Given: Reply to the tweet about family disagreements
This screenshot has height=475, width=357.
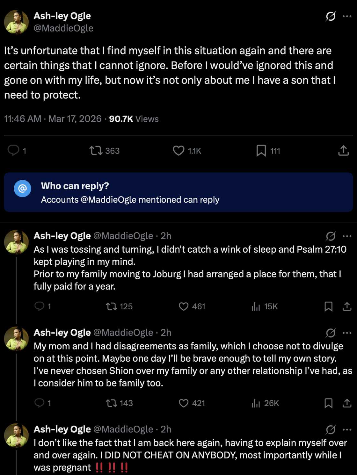Looking at the screenshot, I should [40, 403].
